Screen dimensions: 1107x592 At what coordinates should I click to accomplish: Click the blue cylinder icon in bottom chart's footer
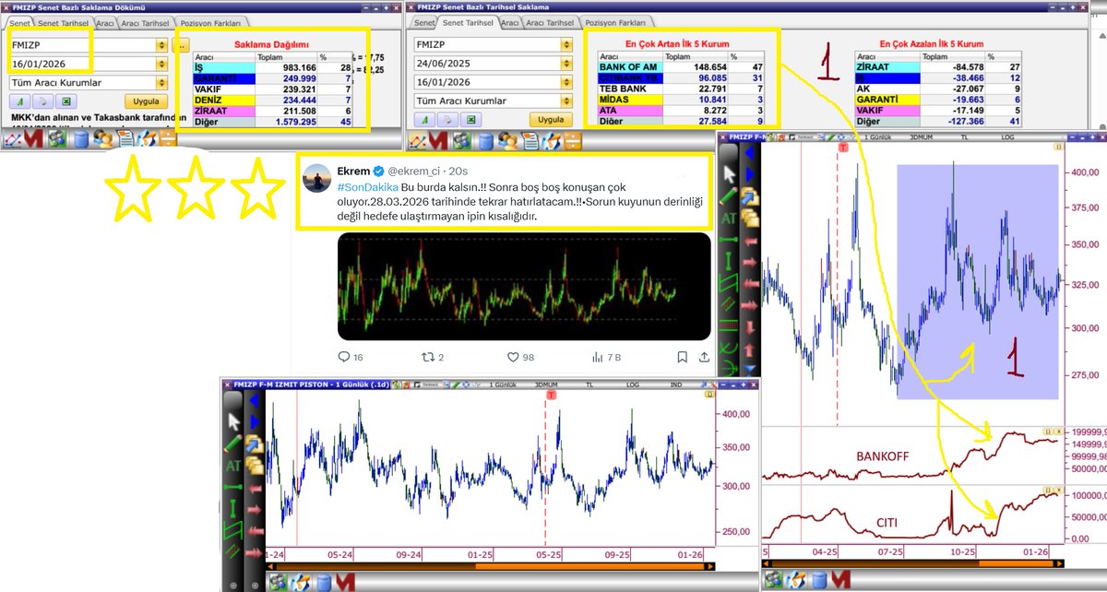pyautogui.click(x=324, y=583)
